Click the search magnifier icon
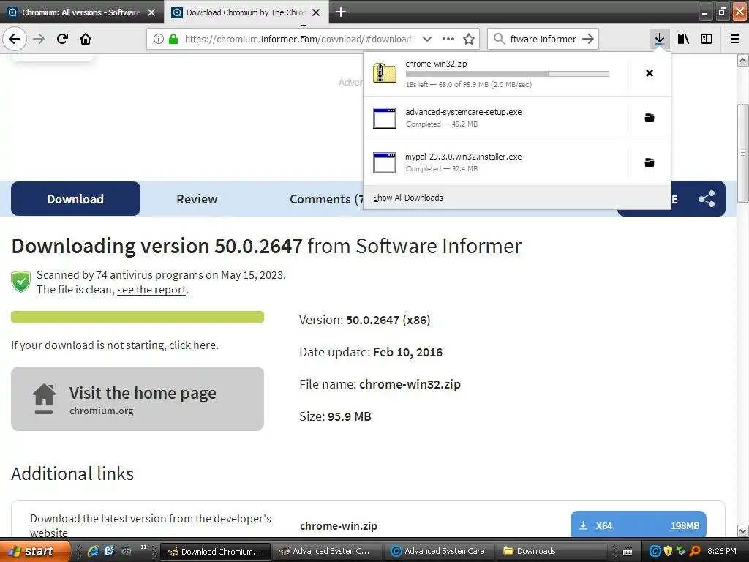Image resolution: width=749 pixels, height=562 pixels. [x=499, y=39]
